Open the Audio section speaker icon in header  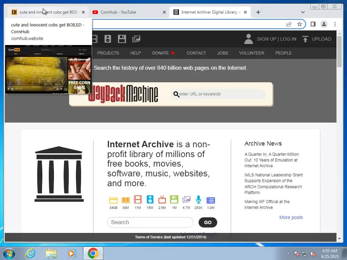(108, 39)
